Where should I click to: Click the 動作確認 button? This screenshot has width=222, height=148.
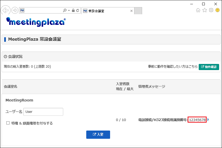click(209, 67)
